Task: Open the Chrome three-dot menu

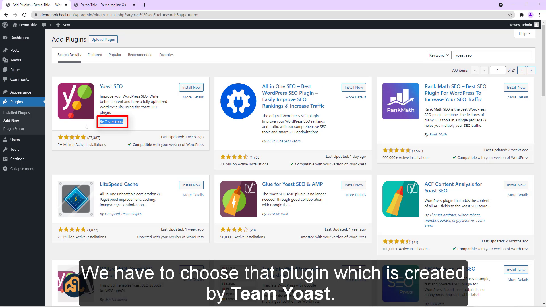Action: (540, 15)
